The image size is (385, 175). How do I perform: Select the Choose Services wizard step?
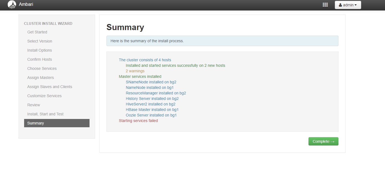pos(42,68)
